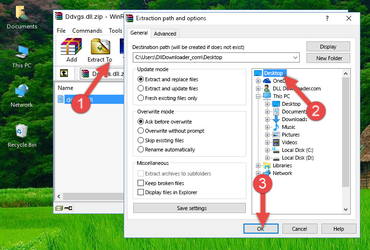Select Overwrite without prompt option
The image size is (370, 250).
tap(171, 131)
